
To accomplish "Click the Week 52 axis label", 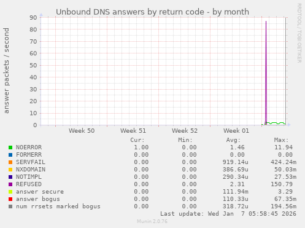I will coord(185,131).
